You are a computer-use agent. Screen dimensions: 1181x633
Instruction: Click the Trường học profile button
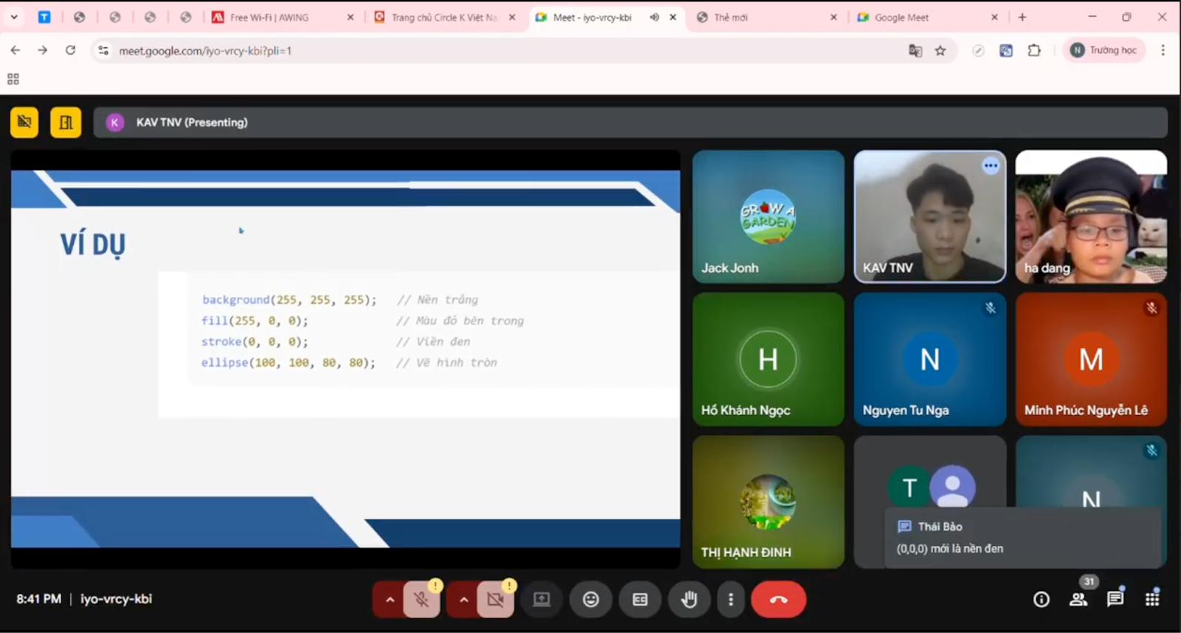(1104, 50)
